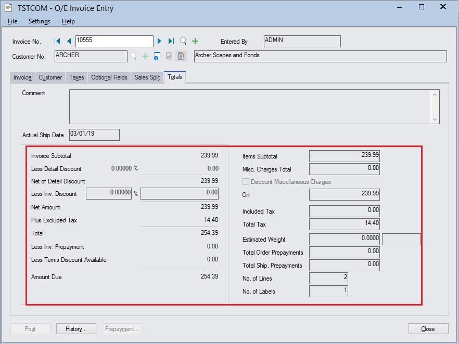Screen dimensions: 459x344
Task: Switch to the Taxes tab
Action: tap(76, 77)
